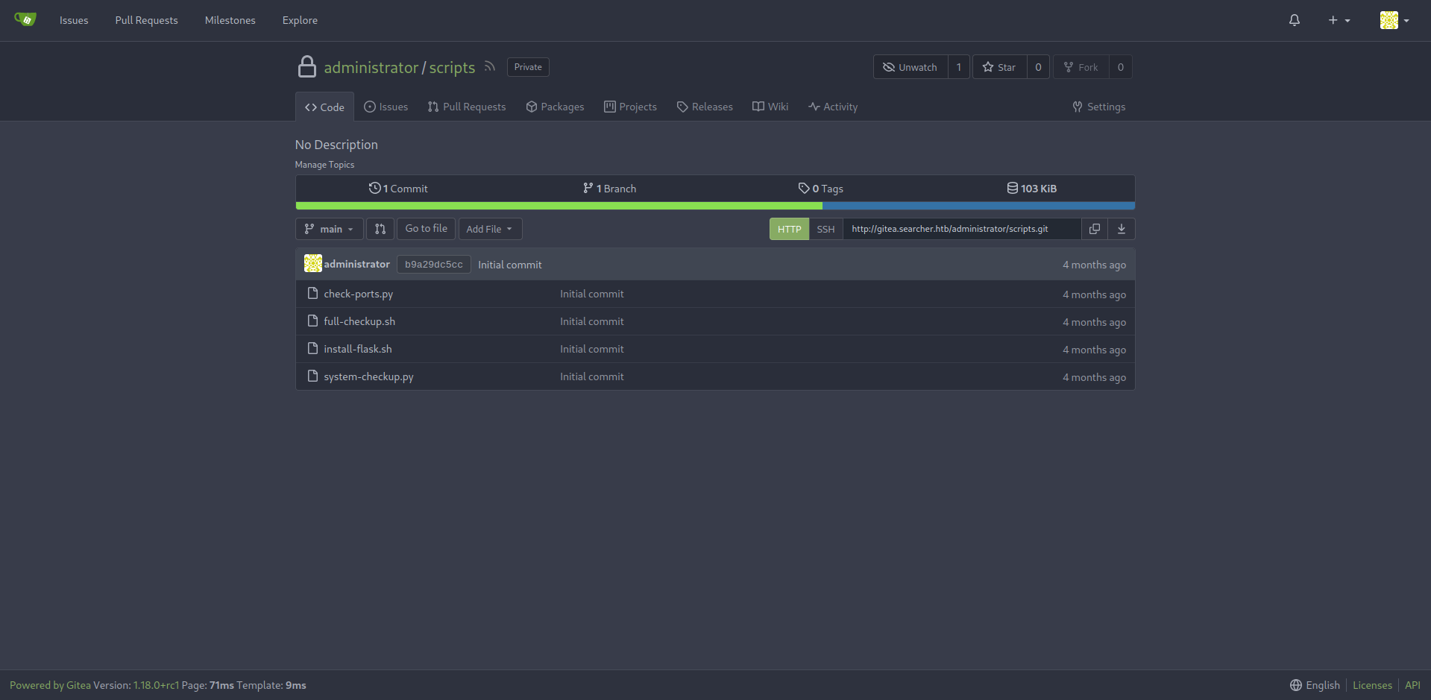This screenshot has width=1431, height=700.
Task: Click the compare branches icon
Action: pyautogui.click(x=380, y=229)
